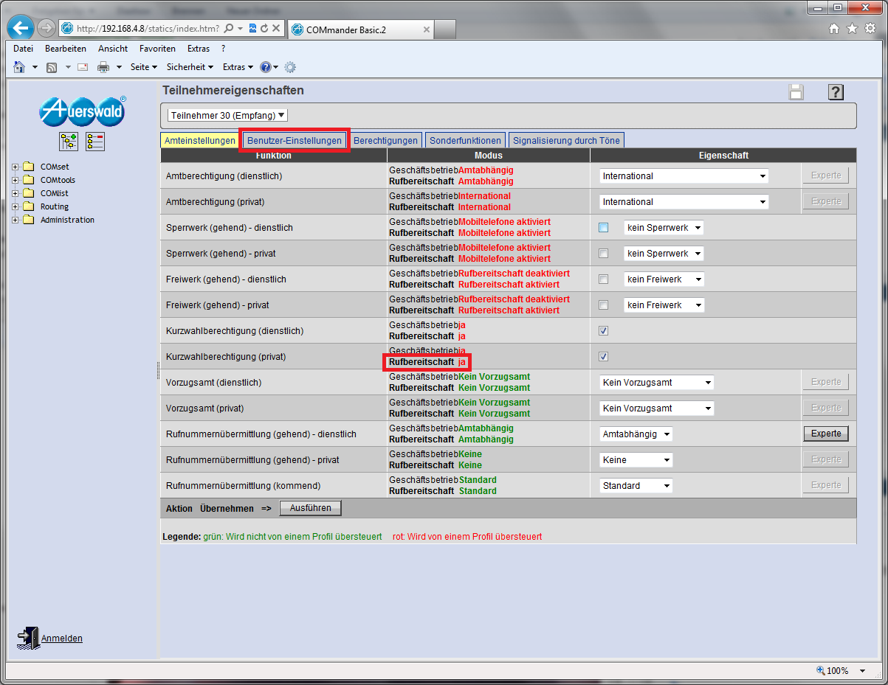
Task: Click the expand-all tree icon under the Auerswald logo
Action: point(69,142)
